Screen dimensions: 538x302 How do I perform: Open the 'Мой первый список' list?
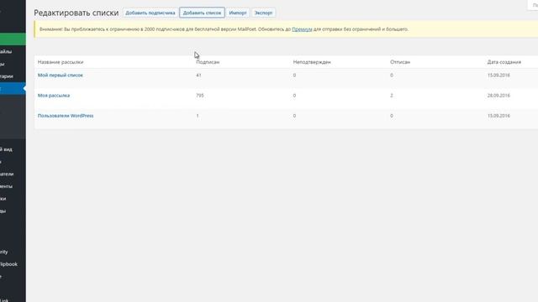(x=61, y=75)
